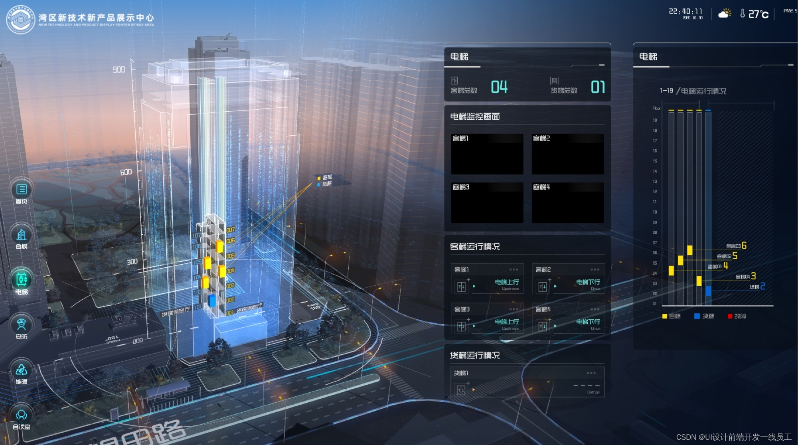Open the 会议室 meeting room icon
Image resolution: width=798 pixels, height=445 pixels.
coord(22,415)
